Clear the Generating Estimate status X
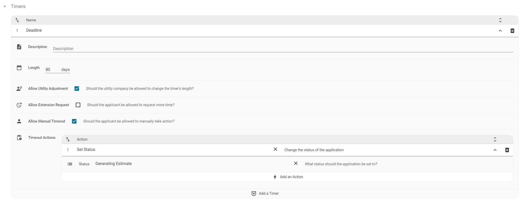 (296, 164)
